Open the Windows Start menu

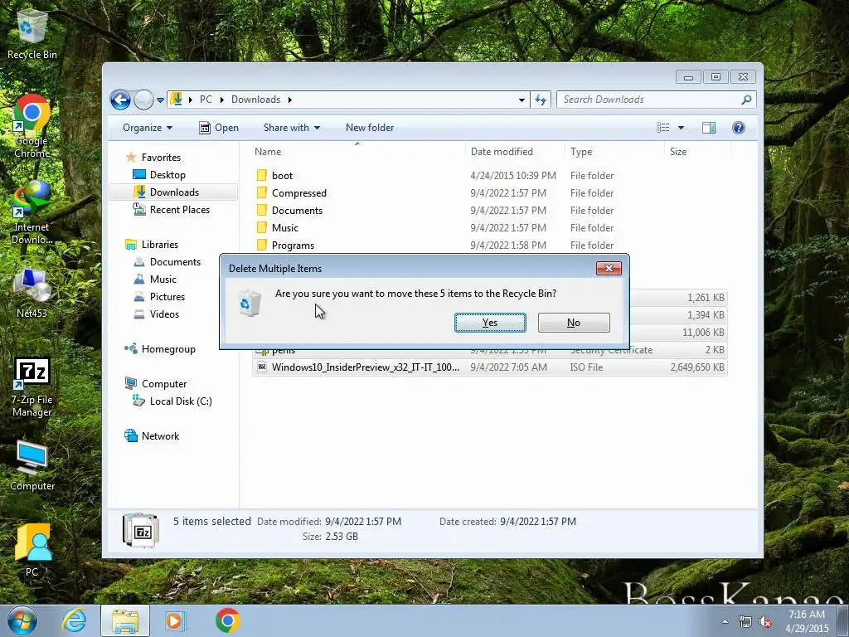point(22,620)
